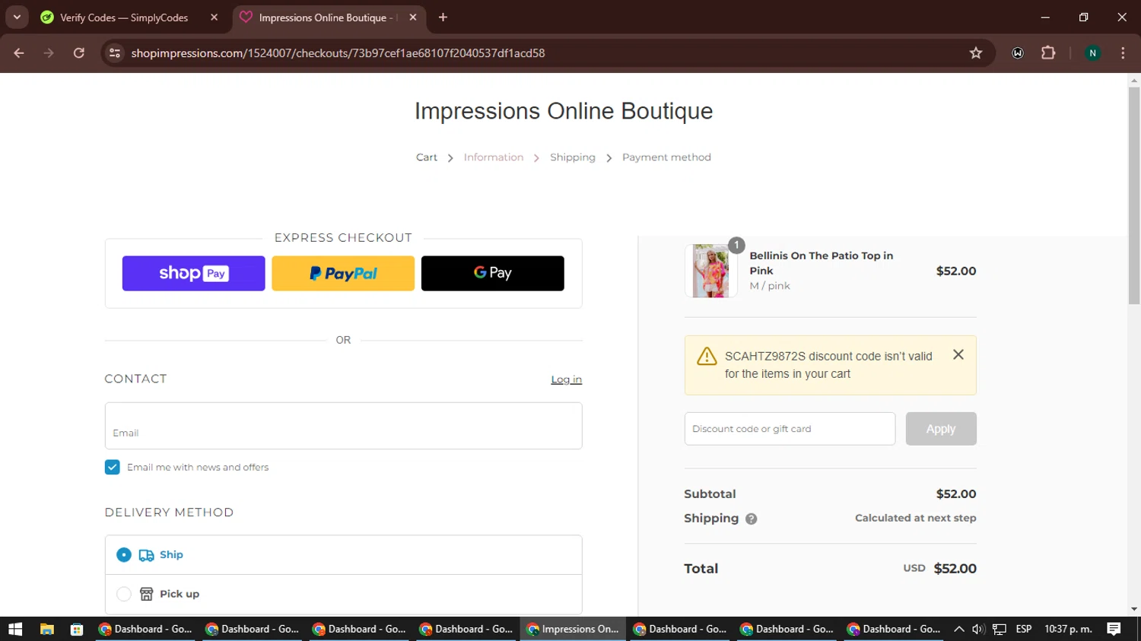Open File Explorer from taskbar
The image size is (1141, 641).
(x=47, y=629)
